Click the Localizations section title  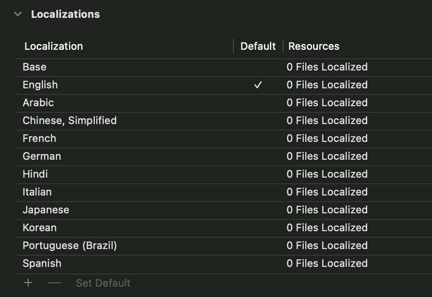coord(65,14)
